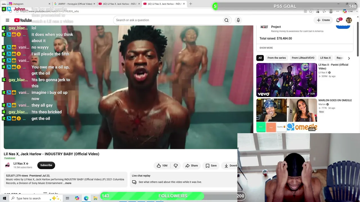Screen dimensions: 360x202
Task: Share the INDUSTRY BABY video
Action: click(x=192, y=166)
